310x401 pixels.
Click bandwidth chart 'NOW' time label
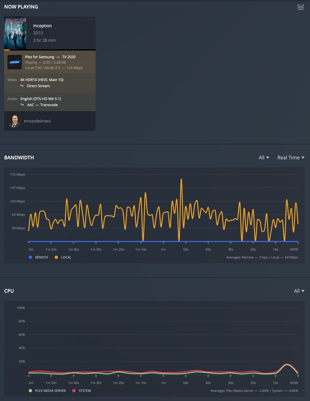tap(294, 249)
